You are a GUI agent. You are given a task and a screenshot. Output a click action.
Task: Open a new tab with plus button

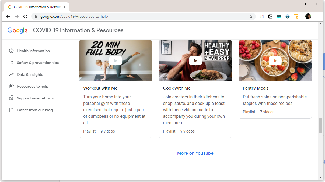coord(75,7)
